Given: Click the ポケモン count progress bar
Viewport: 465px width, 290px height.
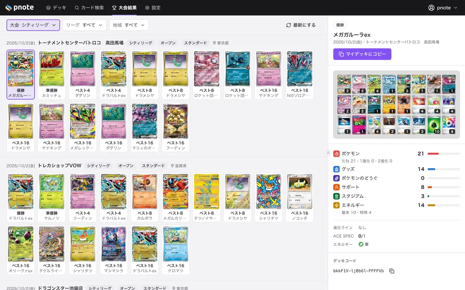Looking at the screenshot, I should pos(444,154).
